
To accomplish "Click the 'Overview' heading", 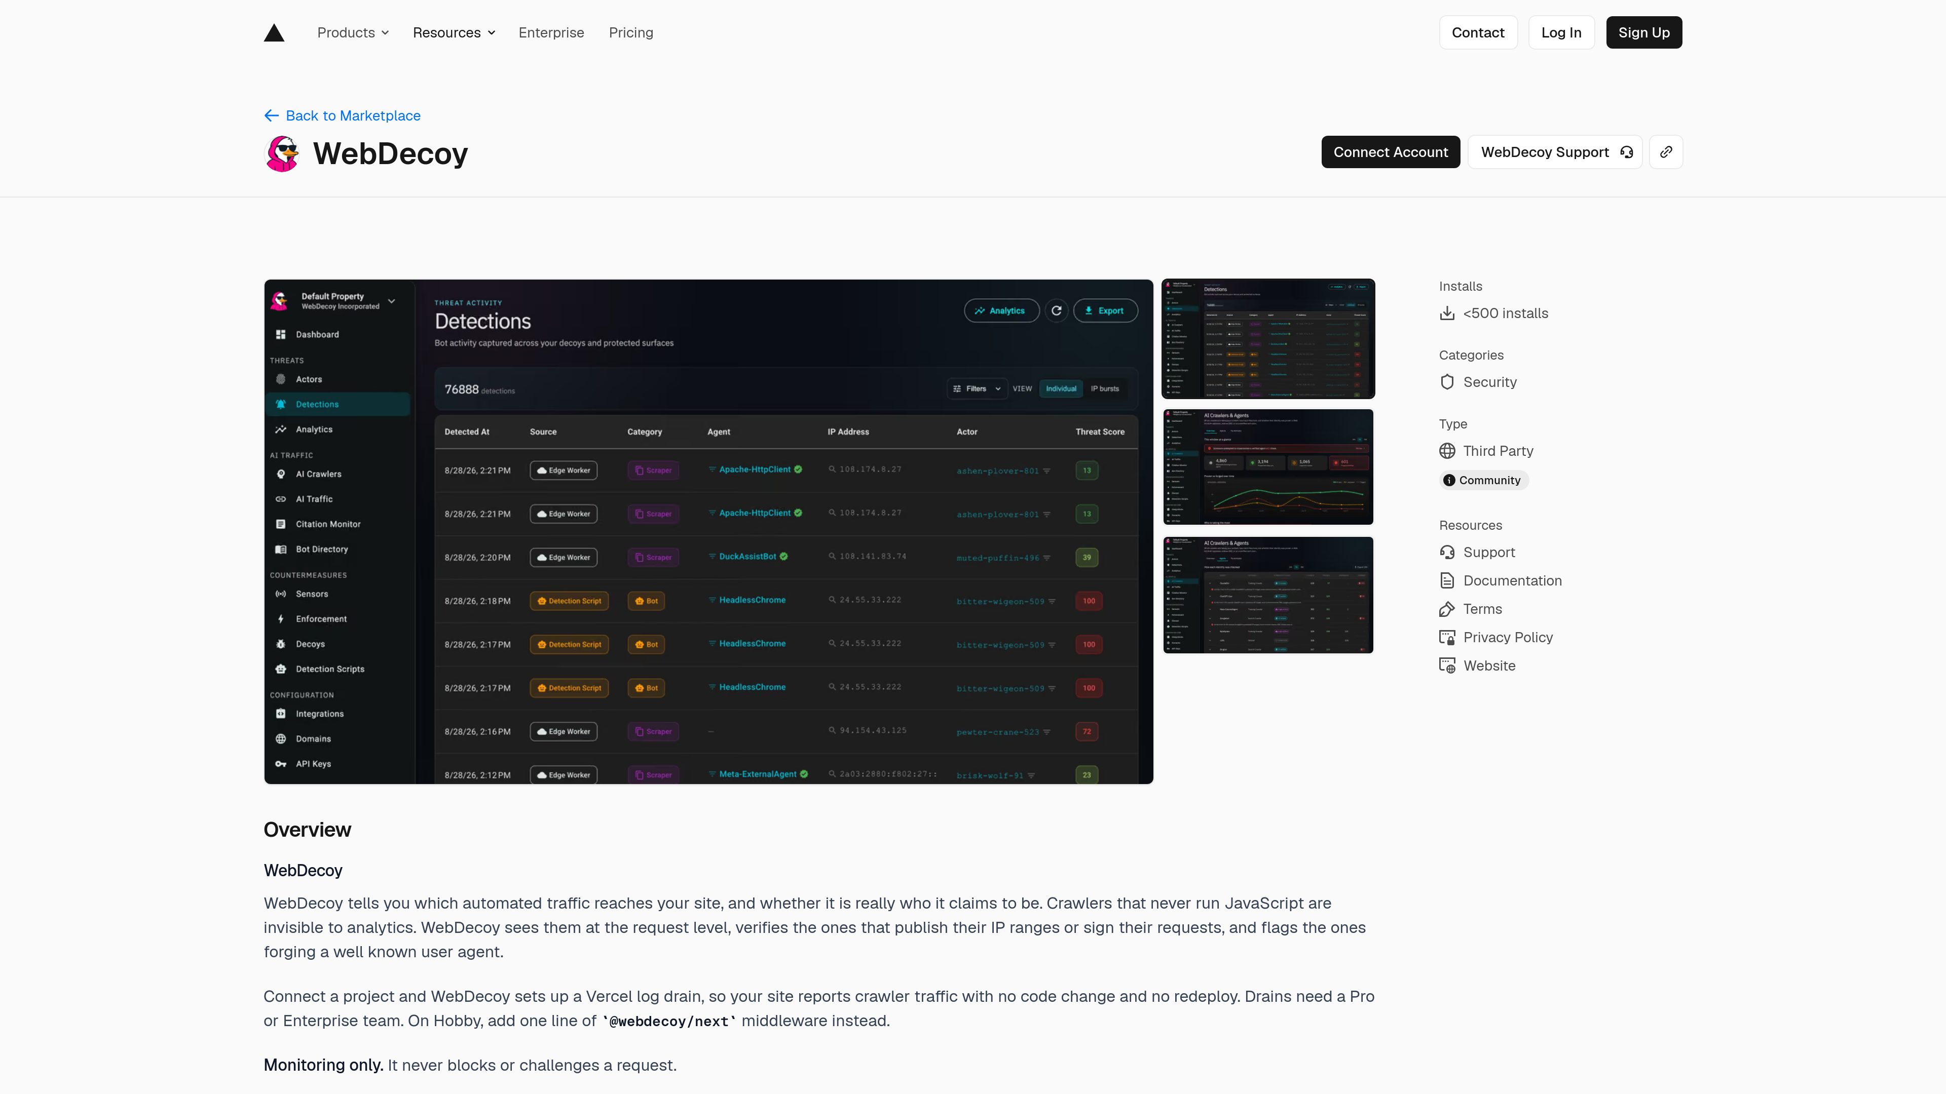I will (x=308, y=830).
